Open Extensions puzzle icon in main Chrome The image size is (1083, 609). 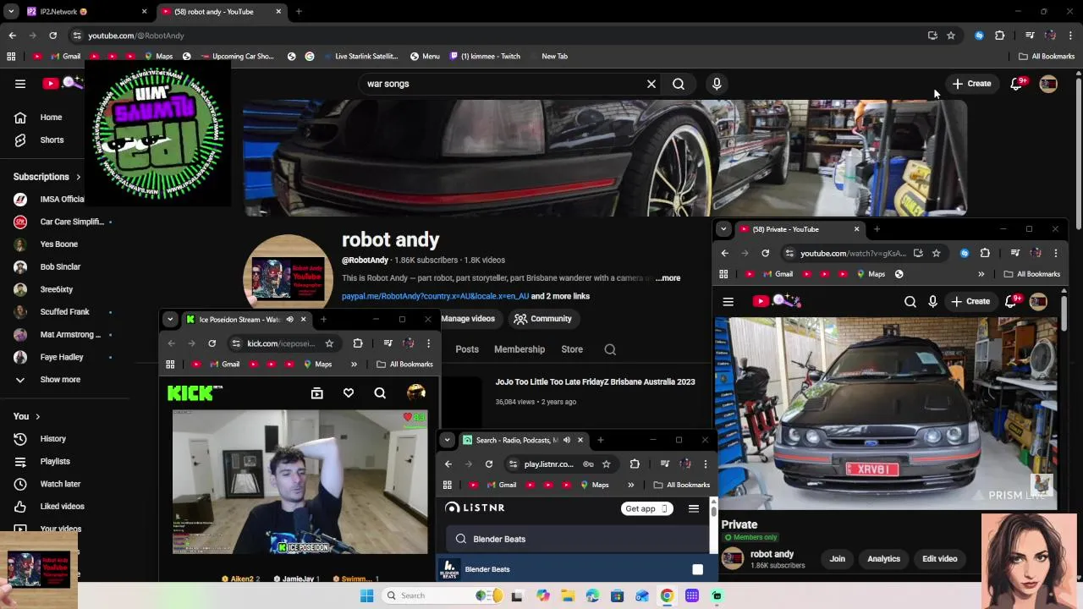999,36
